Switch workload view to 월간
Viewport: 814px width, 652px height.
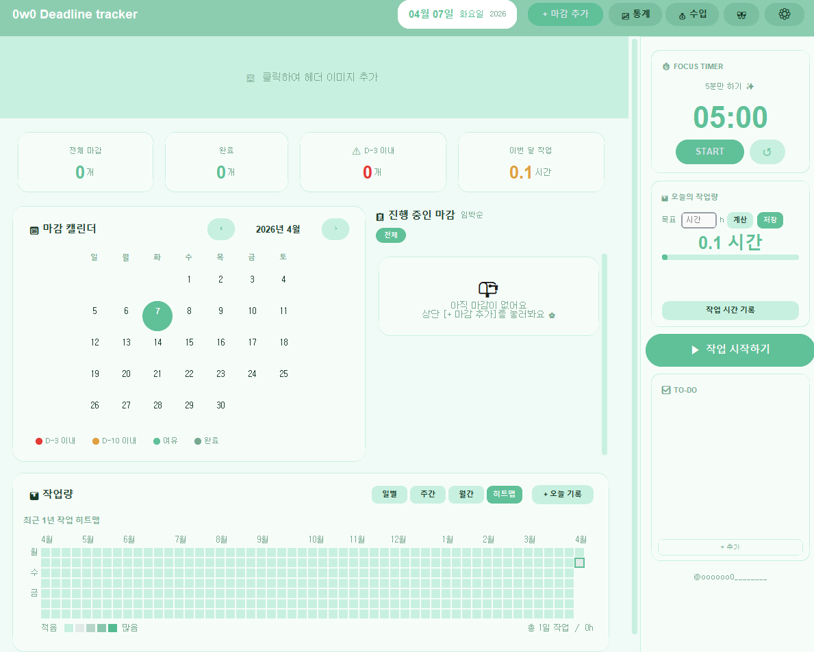click(x=466, y=495)
